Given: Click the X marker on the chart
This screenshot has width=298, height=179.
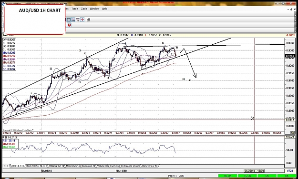Looking at the screenshot, I should 253,118.
